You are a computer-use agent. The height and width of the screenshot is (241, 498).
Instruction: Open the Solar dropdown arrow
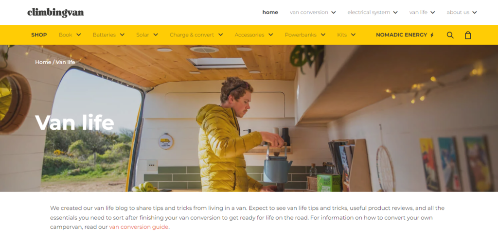pyautogui.click(x=156, y=35)
